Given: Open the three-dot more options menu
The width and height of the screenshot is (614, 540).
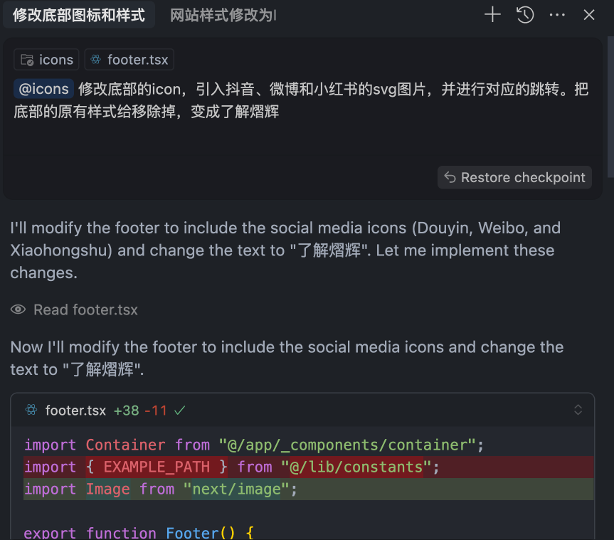Looking at the screenshot, I should 557,15.
